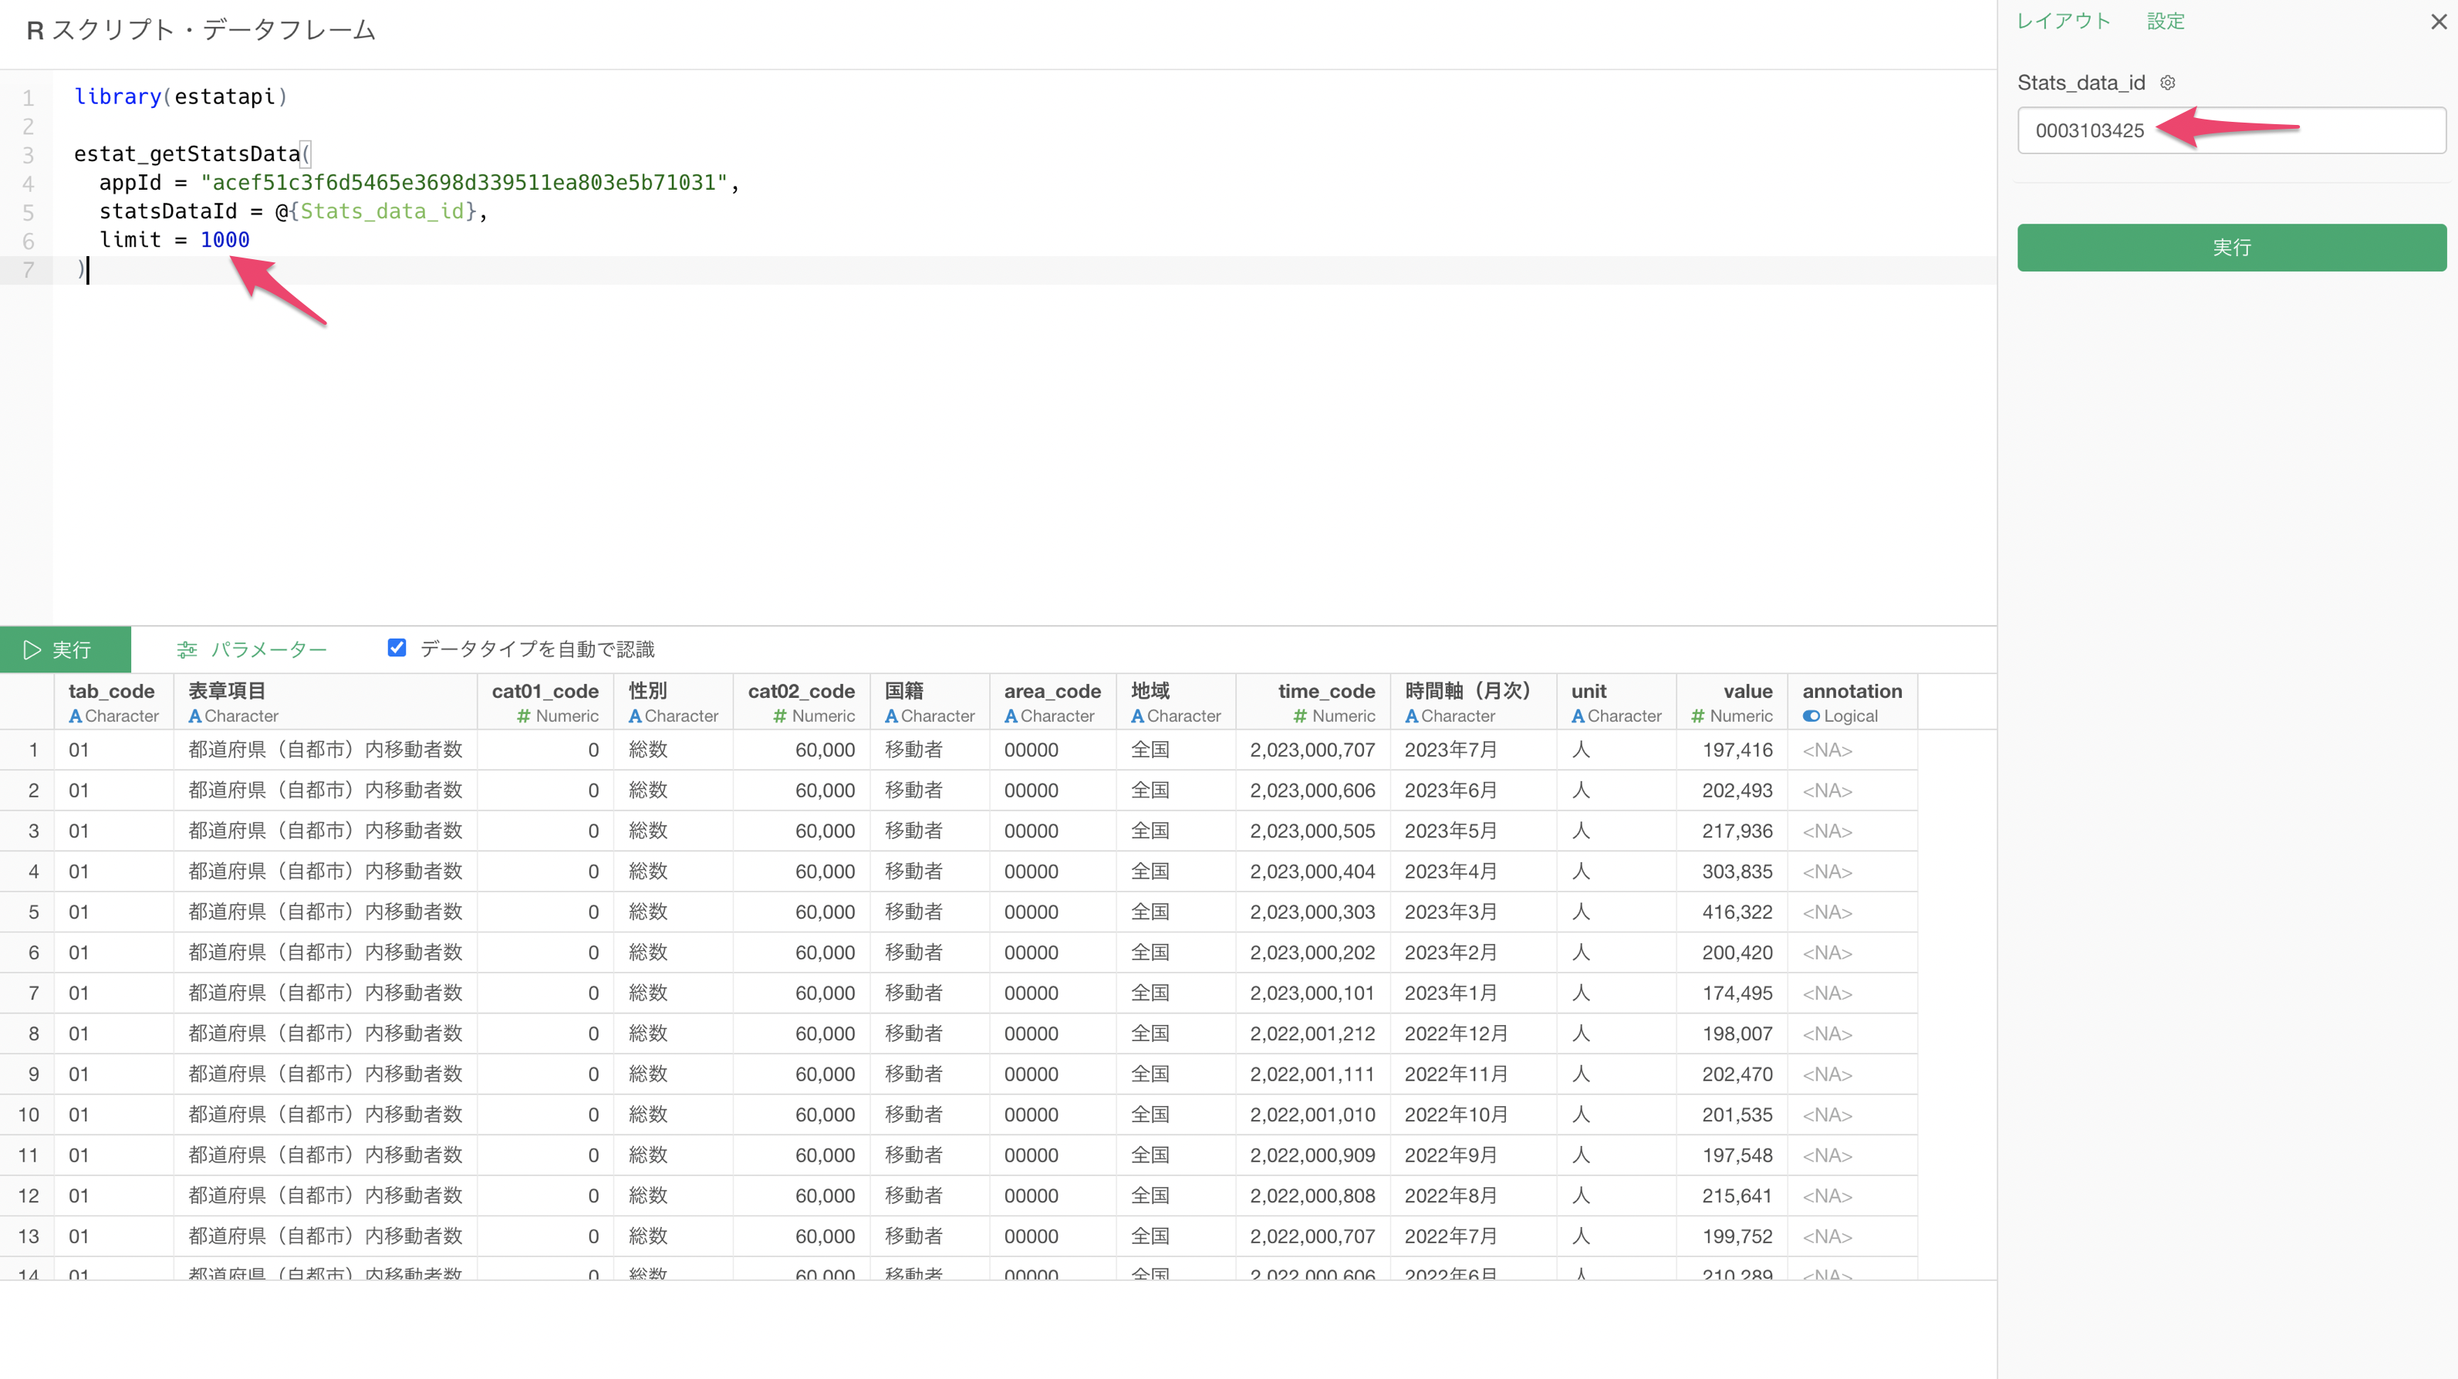Viewport: 2458px width, 1379px height.
Task: Focus the Stats_data_id input field
Action: coord(2231,130)
